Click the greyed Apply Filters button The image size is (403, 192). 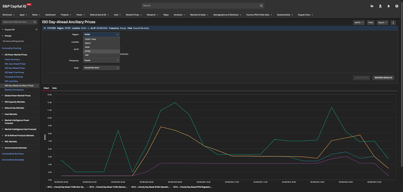click(x=361, y=78)
